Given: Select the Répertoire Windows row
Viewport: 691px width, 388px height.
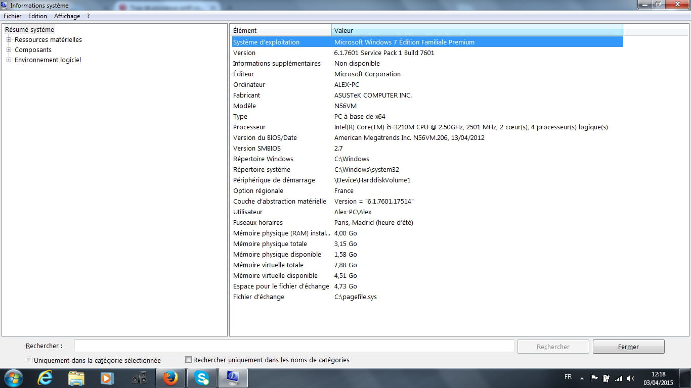Looking at the screenshot, I should 427,159.
